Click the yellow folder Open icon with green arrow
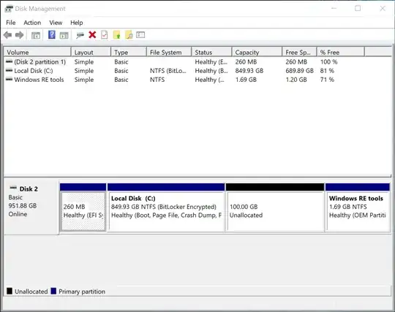The height and width of the screenshot is (312, 395). pos(116,35)
